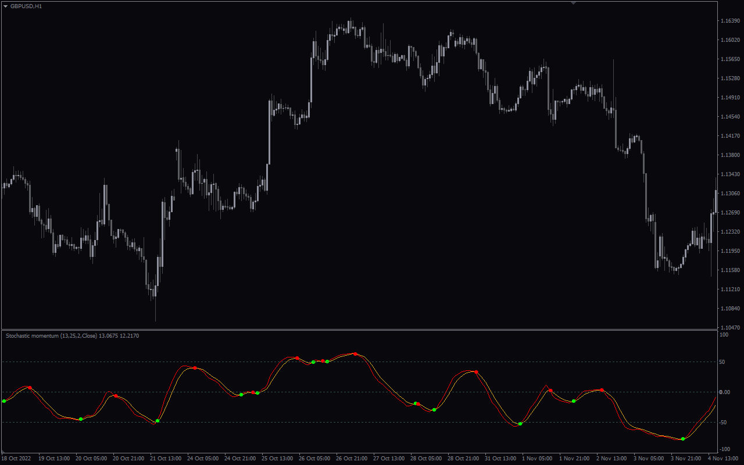Click the 1.10470 price axis label
This screenshot has height=465, width=744.
click(x=729, y=328)
